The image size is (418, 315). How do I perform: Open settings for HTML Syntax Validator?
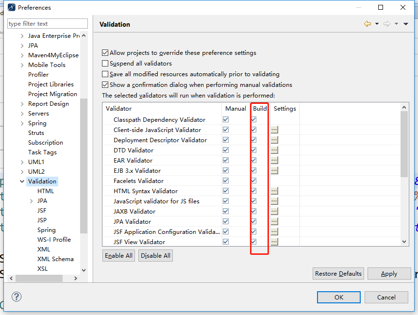(x=274, y=191)
